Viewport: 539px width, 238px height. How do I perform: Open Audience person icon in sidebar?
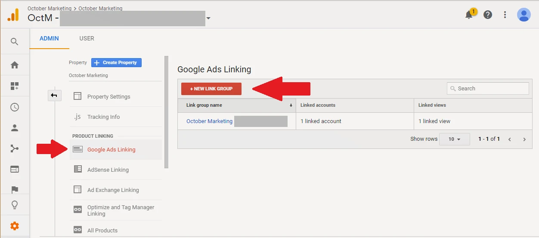15,128
